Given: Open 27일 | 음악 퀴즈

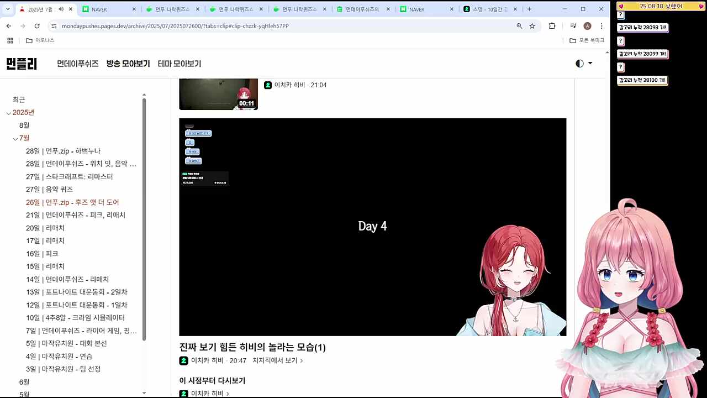Looking at the screenshot, I should click(49, 189).
